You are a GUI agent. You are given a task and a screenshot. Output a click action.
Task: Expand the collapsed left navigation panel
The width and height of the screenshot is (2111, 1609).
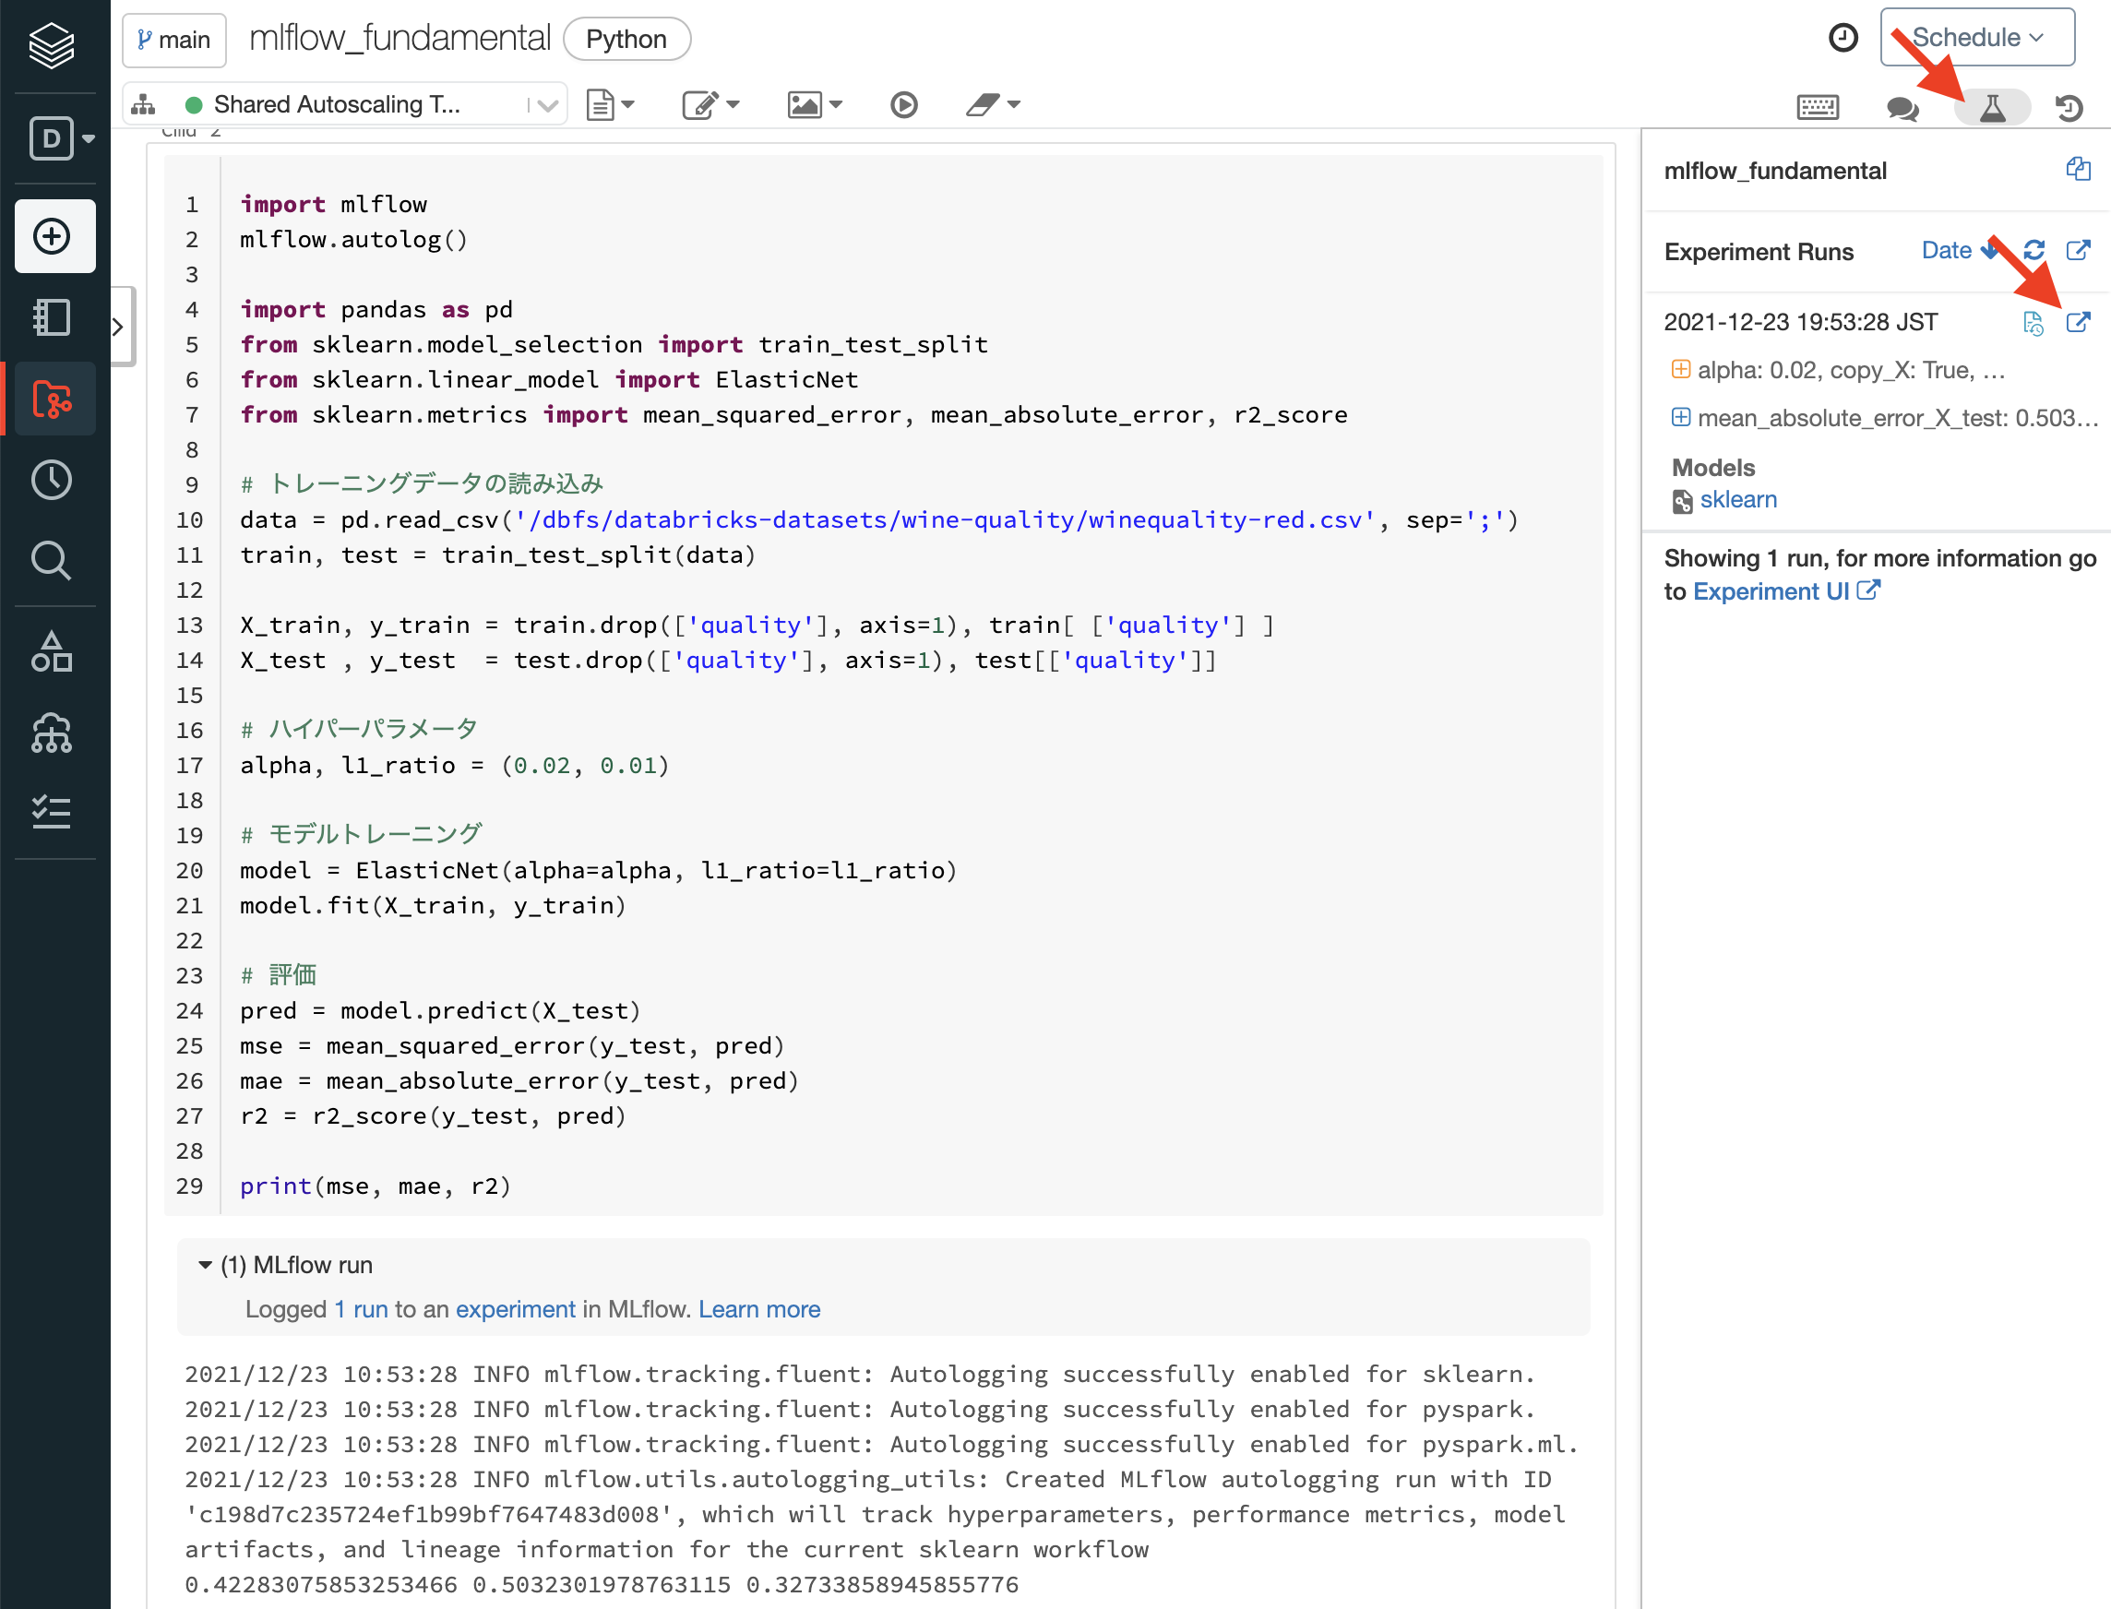tap(121, 327)
